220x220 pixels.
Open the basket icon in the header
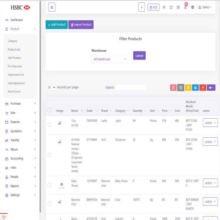point(178,7)
